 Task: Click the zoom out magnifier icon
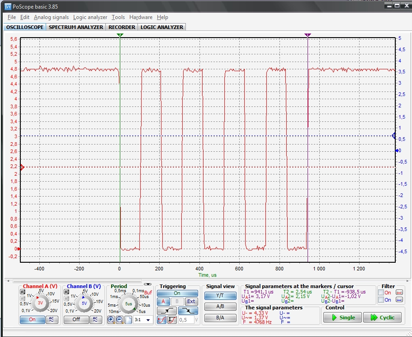click(x=119, y=320)
